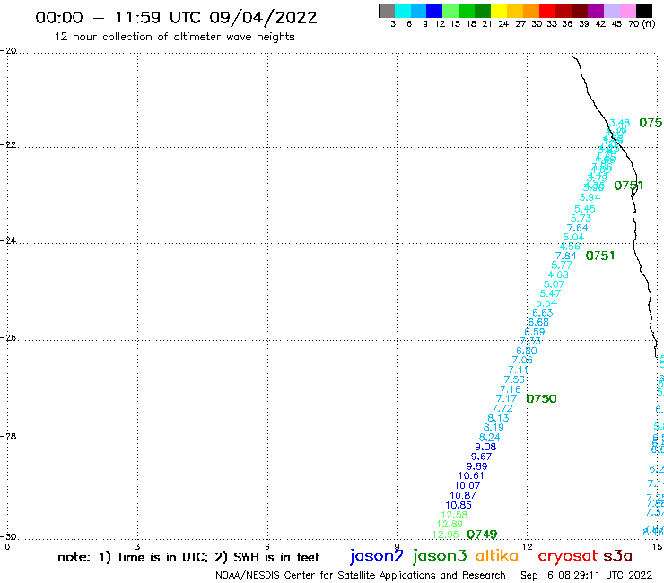Click the wave height value 7.84
664x583 pixels.
click(x=566, y=256)
